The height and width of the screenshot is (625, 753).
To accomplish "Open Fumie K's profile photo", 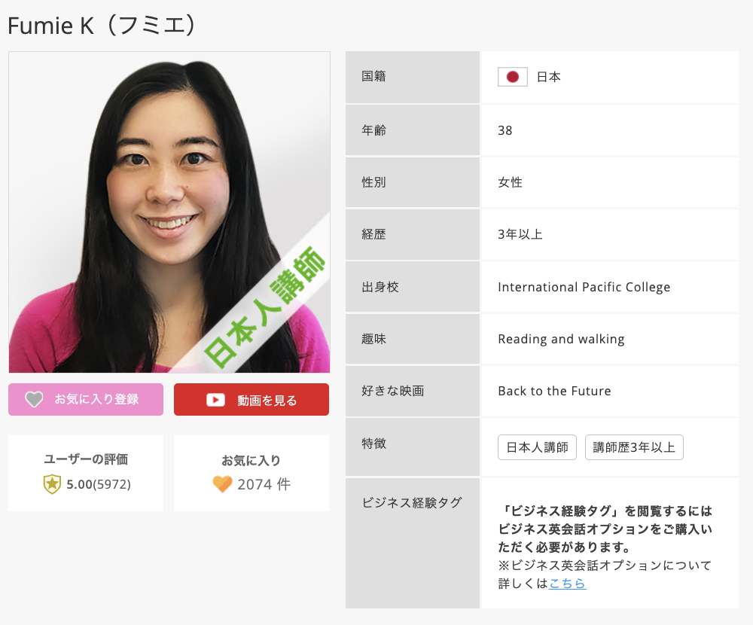I will pyautogui.click(x=151, y=188).
